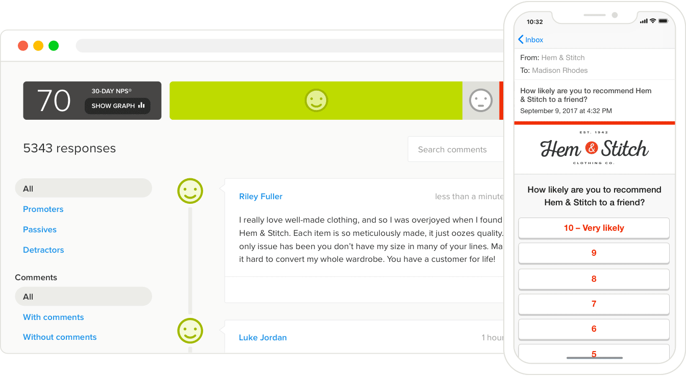This screenshot has width=686, height=376.
Task: Tap the phone cellular signal icon
Action: pyautogui.click(x=643, y=21)
